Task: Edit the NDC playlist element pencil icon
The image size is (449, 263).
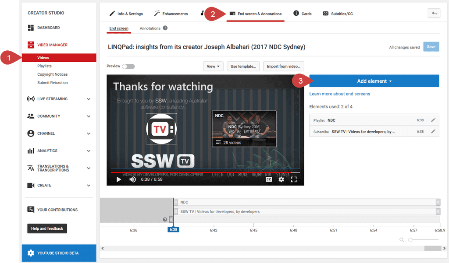Action: 433,120
